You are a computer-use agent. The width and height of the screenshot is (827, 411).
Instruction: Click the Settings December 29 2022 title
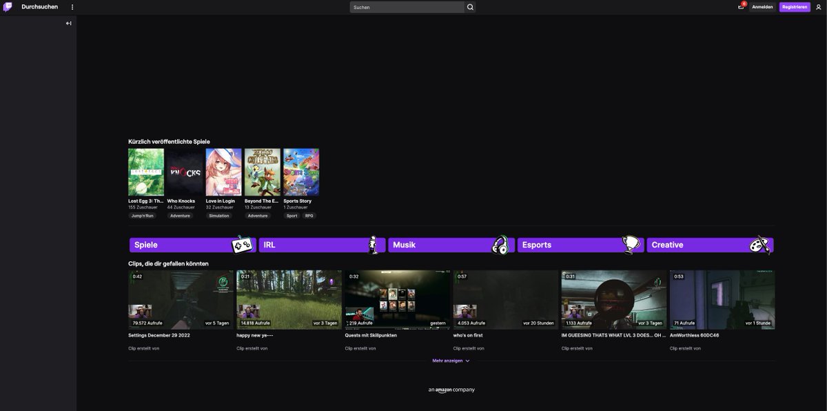click(x=159, y=335)
